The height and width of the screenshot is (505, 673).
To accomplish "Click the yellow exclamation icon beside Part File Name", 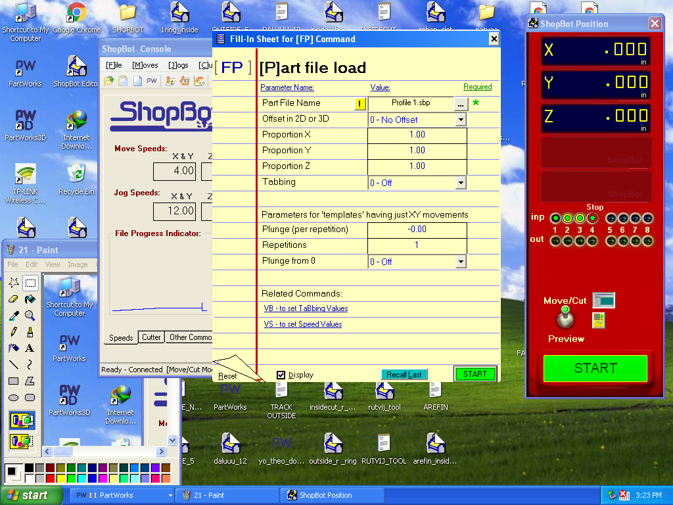I will click(x=360, y=103).
